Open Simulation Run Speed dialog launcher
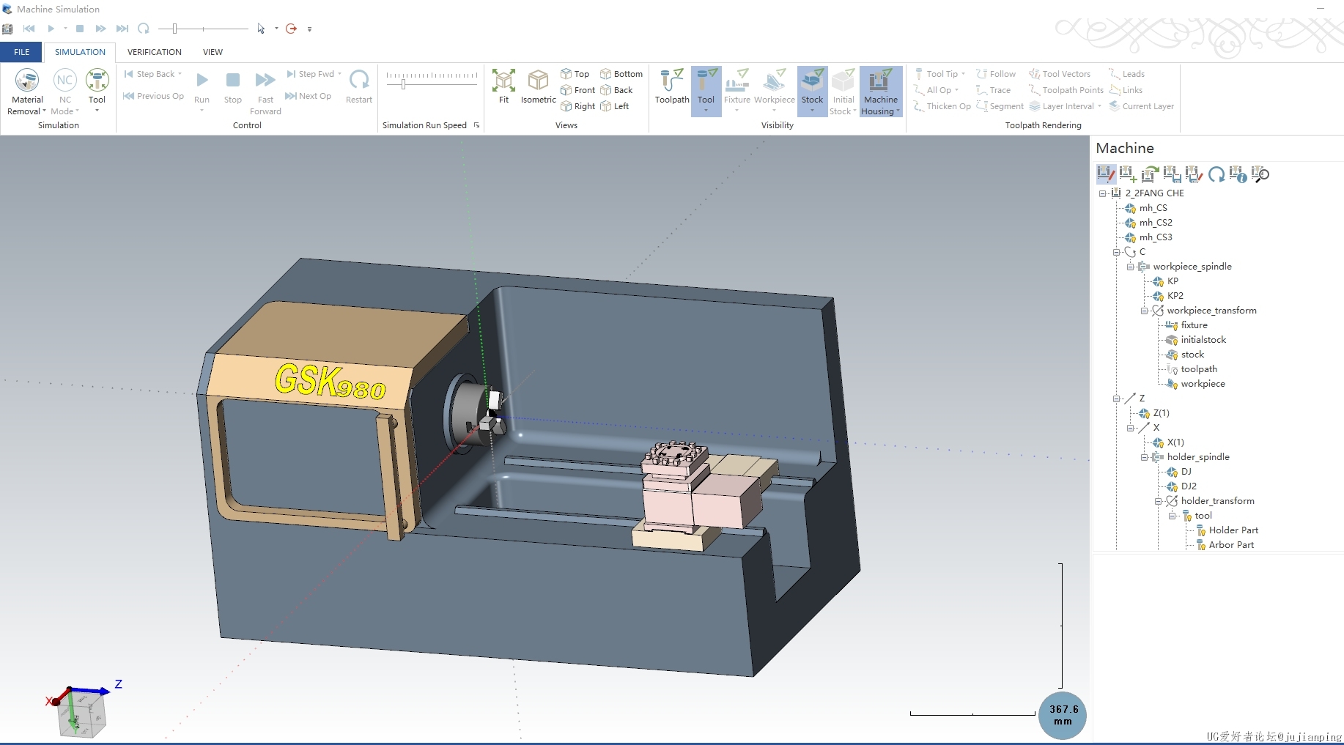 click(476, 125)
